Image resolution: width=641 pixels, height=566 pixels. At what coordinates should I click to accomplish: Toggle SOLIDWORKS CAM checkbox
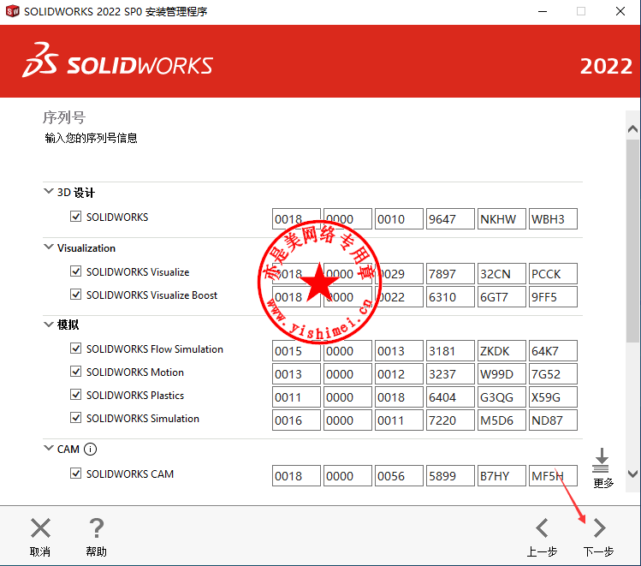point(75,474)
